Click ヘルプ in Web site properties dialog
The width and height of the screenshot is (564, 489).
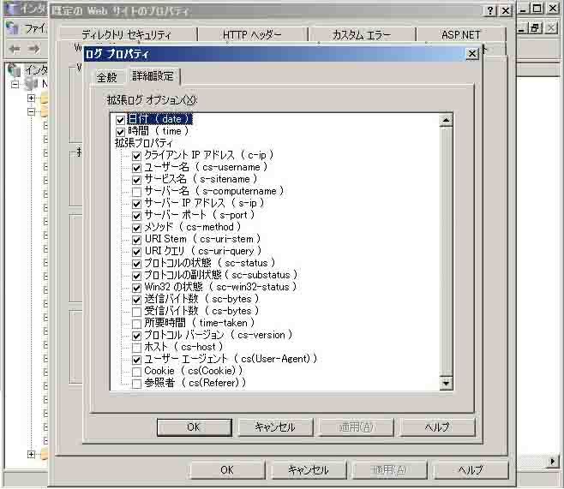(x=471, y=470)
